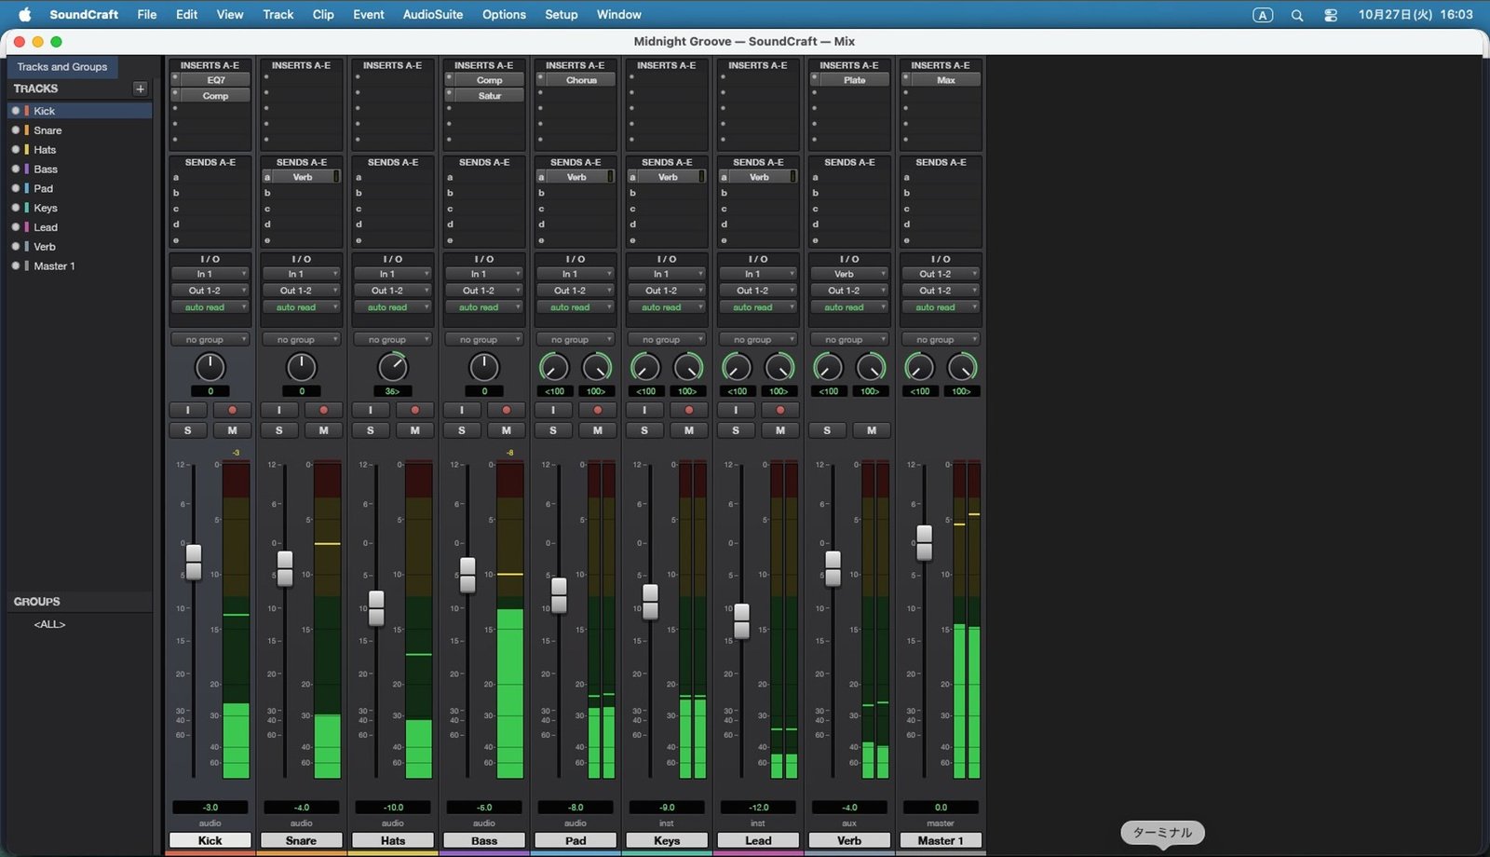Mute the Verb channel
The width and height of the screenshot is (1490, 857).
click(x=871, y=430)
